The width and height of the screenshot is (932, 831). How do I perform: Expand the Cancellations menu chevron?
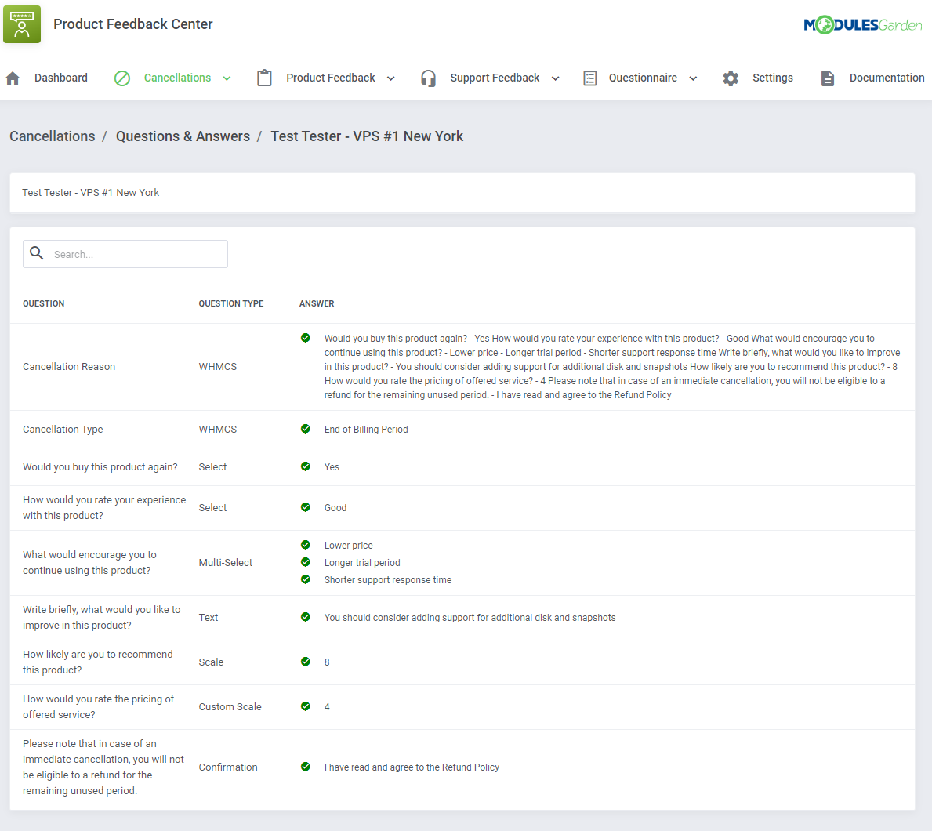point(227,78)
